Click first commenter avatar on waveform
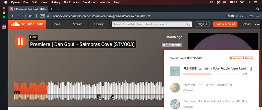 coord(99,96)
